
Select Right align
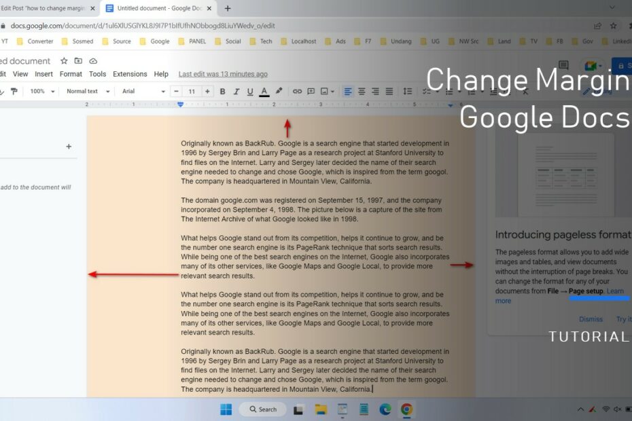[x=375, y=92]
